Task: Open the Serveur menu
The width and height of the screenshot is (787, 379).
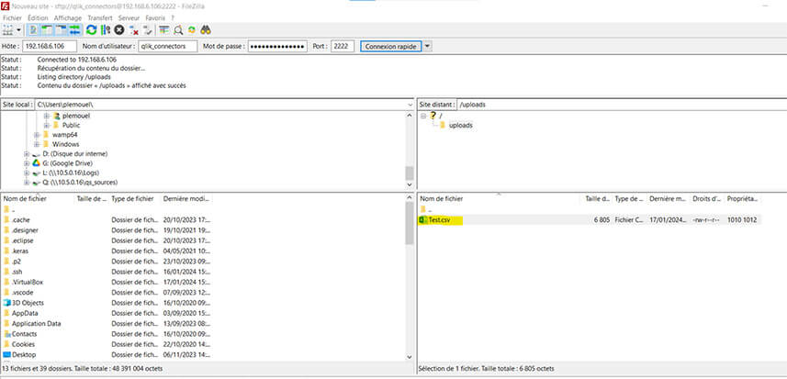Action: [129, 17]
